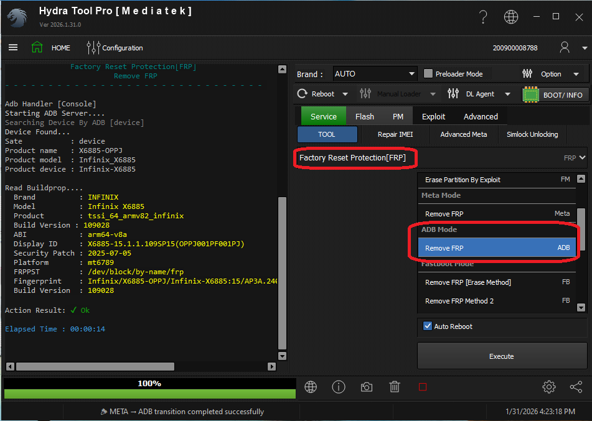The width and height of the screenshot is (592, 421).
Task: Click the user account icon
Action: click(565, 47)
